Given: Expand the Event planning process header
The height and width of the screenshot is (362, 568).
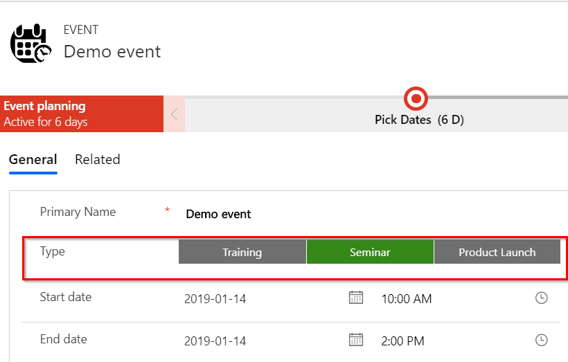Looking at the screenshot, I should 82,114.
